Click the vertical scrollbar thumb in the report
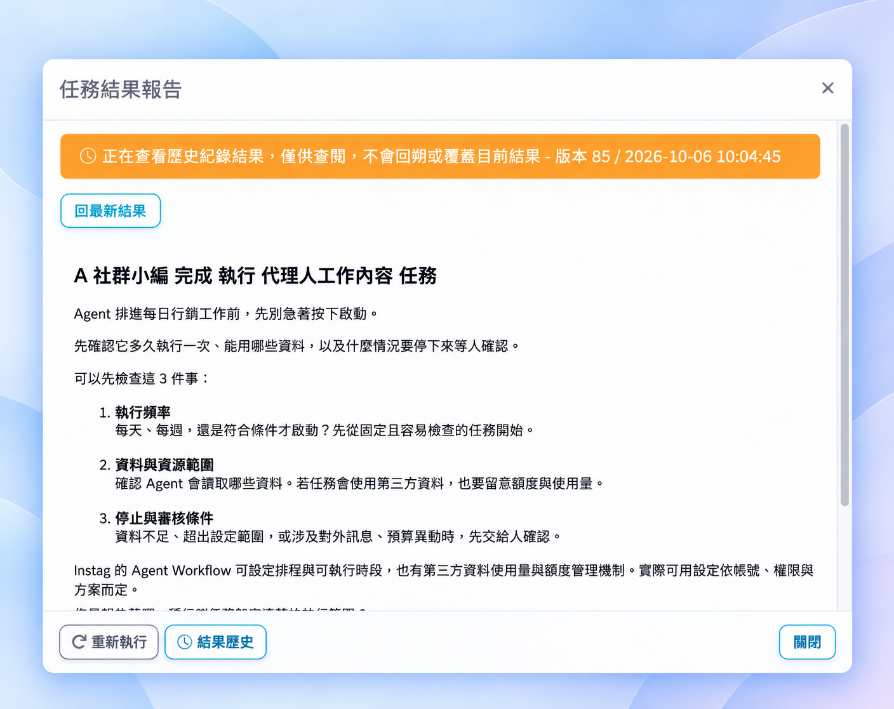894x709 pixels. (844, 315)
